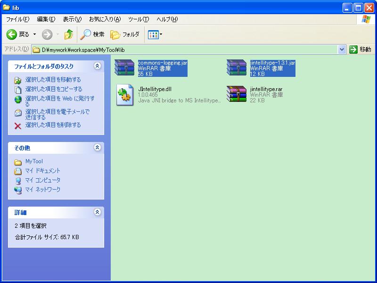This screenshot has width=377, height=283.
Task: Open the ファイル(F) menu
Action: click(17, 19)
